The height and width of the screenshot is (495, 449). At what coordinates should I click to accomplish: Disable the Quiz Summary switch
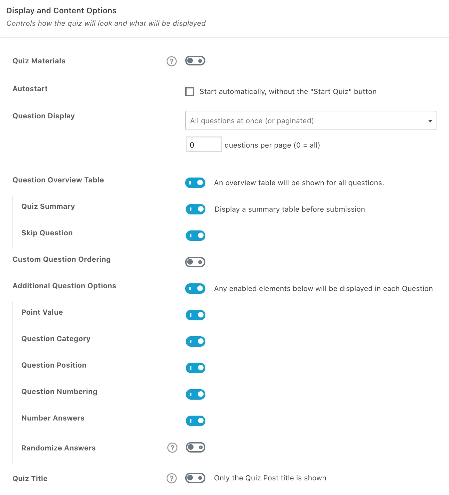pyautogui.click(x=196, y=209)
